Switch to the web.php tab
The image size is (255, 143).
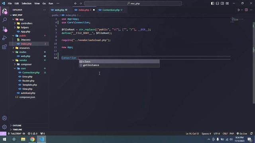point(61,10)
